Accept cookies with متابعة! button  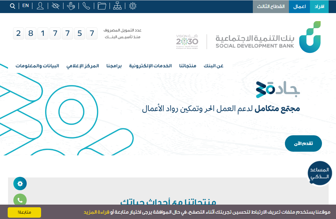(24, 212)
